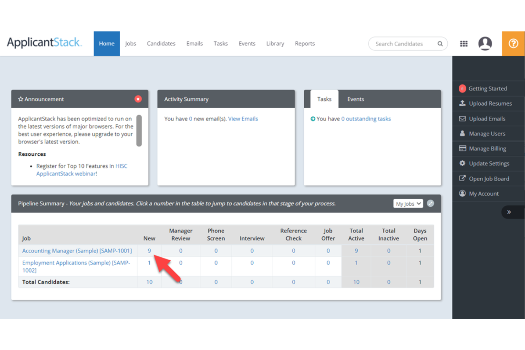Click the Upload Emails envelope icon
The height and width of the screenshot is (350, 525).
point(462,118)
